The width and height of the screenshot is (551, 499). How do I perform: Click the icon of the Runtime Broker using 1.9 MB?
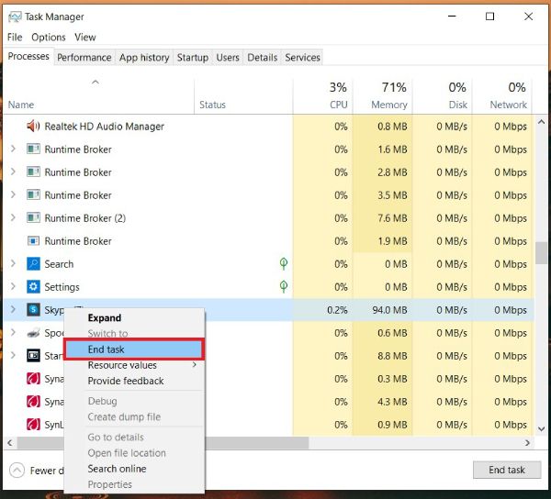33,241
